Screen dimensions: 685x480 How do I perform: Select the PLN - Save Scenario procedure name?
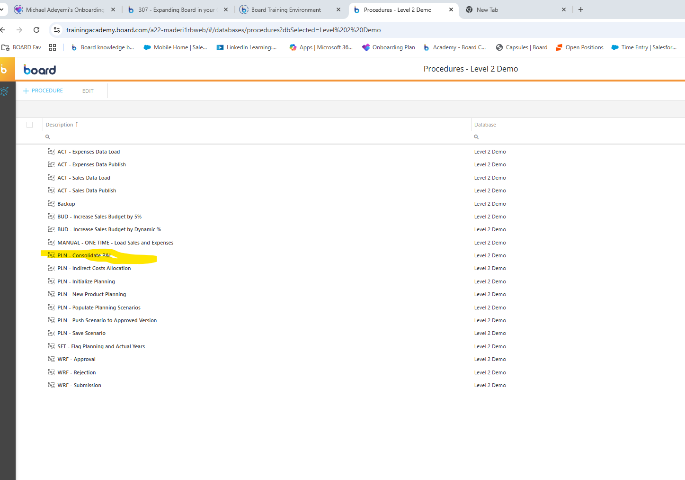click(81, 333)
